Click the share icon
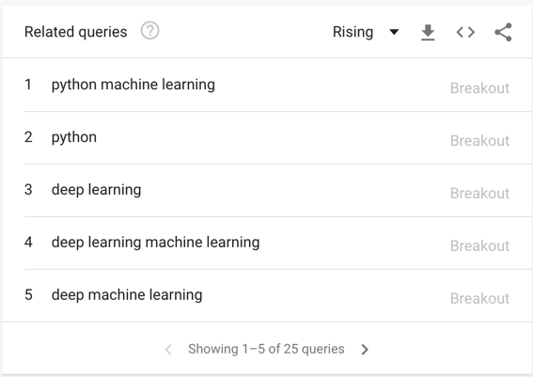533x377 pixels. (503, 32)
